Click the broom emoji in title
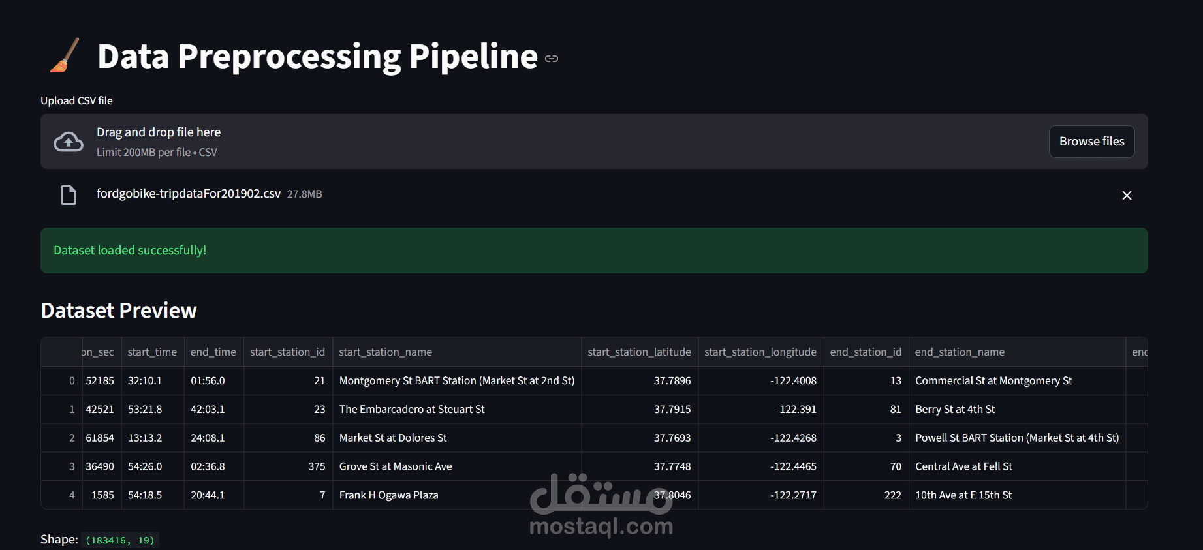 tap(65, 55)
